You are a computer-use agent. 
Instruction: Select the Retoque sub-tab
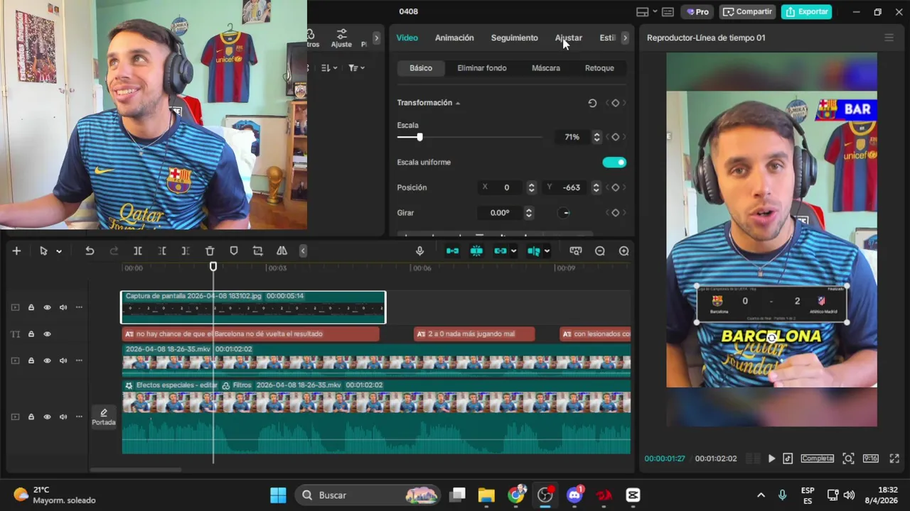click(599, 68)
